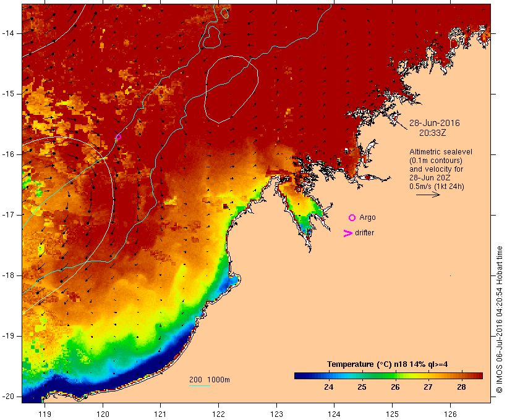The image size is (507, 420).
Task: Click the colorbar value 25
Action: click(x=362, y=387)
